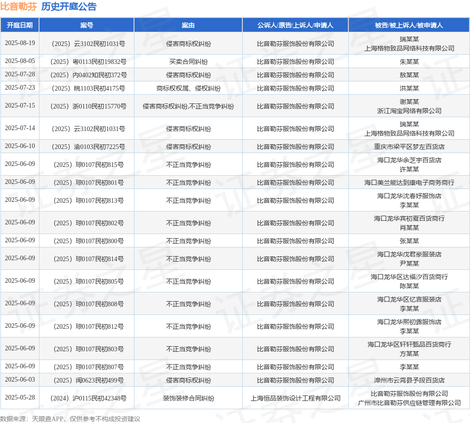Select date cell 2025-07-28
The width and height of the screenshot is (470, 423).
tap(20, 74)
